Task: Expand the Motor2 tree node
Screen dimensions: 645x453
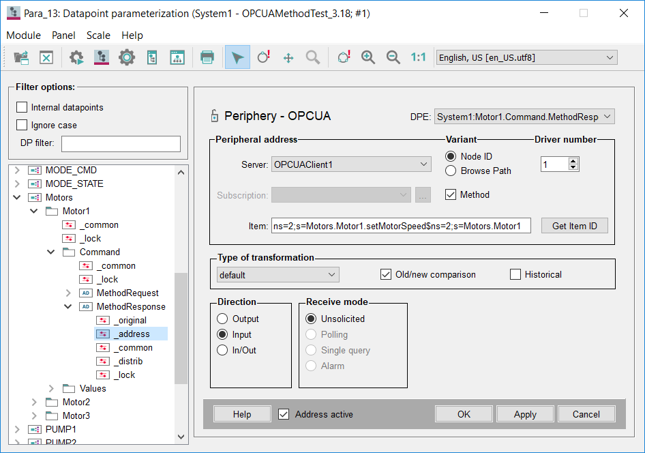Action: pos(34,402)
